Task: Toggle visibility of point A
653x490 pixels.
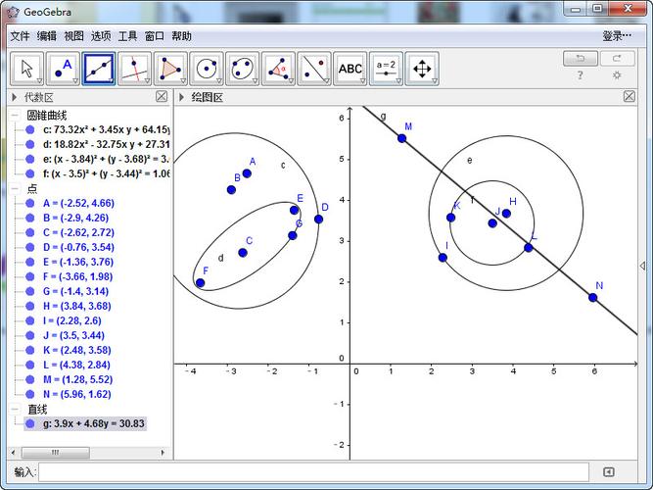Action: coord(30,203)
